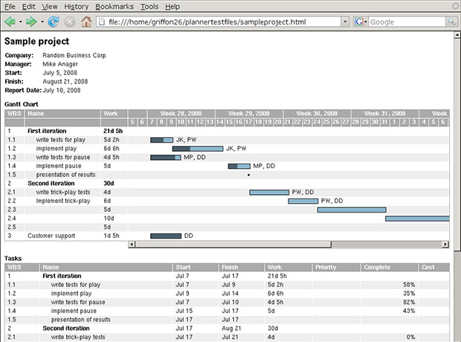Click the magnifier search button
This screenshot has width=461, height=342.
point(451,22)
